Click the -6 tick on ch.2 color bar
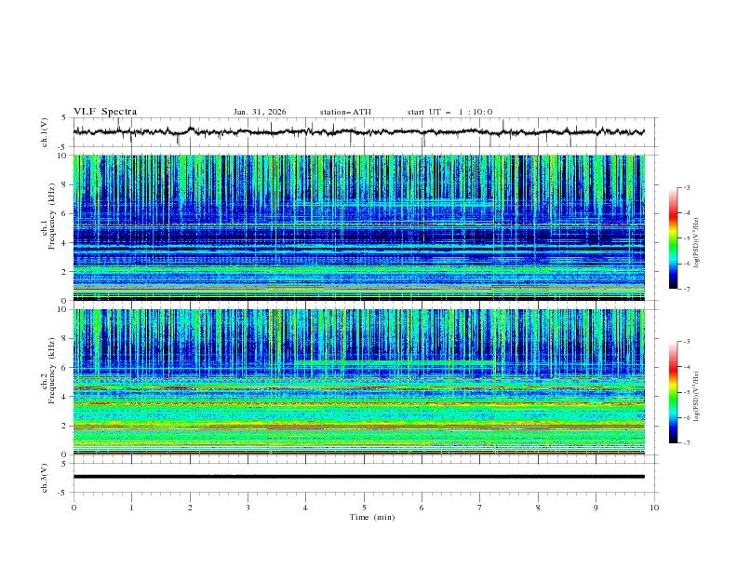 pyautogui.click(x=687, y=417)
